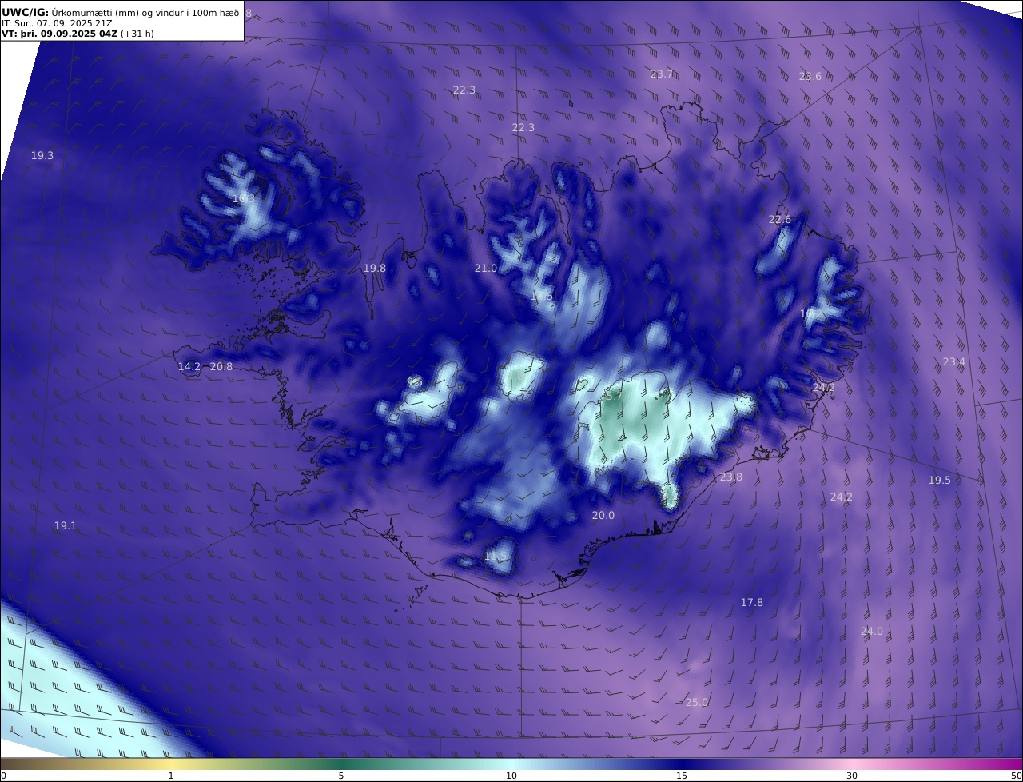Click the 19.8 value on the map
Screen dimensions: 1023x782
[375, 269]
